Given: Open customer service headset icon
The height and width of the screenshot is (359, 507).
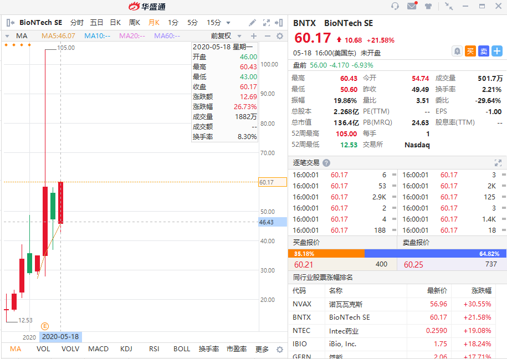Looking at the screenshot, I should [395, 6].
